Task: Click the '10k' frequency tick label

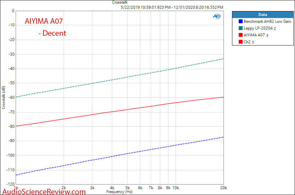Action: [x=176, y=188]
